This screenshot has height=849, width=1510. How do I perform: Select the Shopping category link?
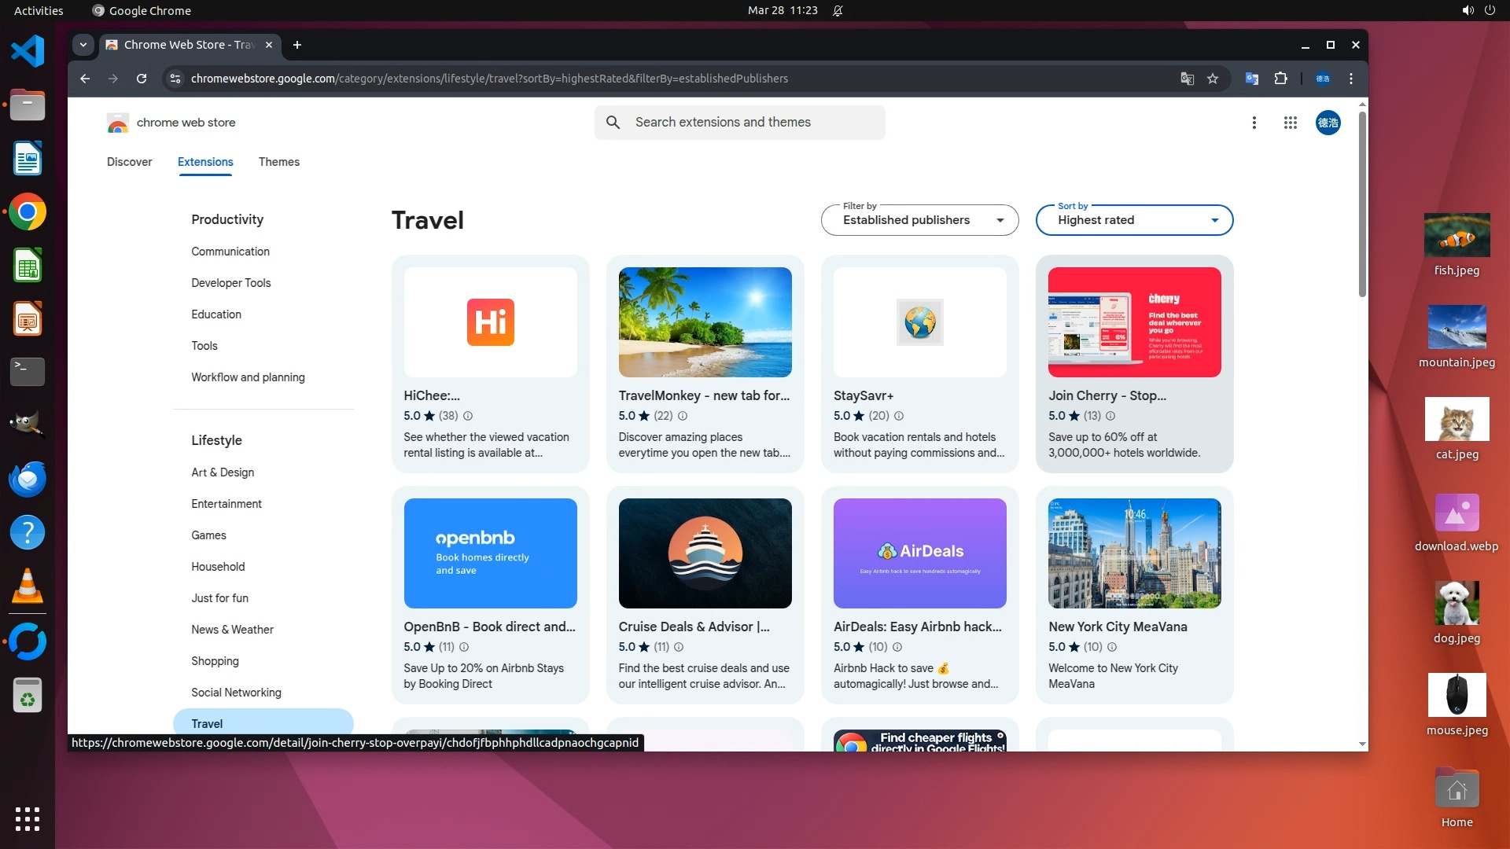(x=215, y=661)
